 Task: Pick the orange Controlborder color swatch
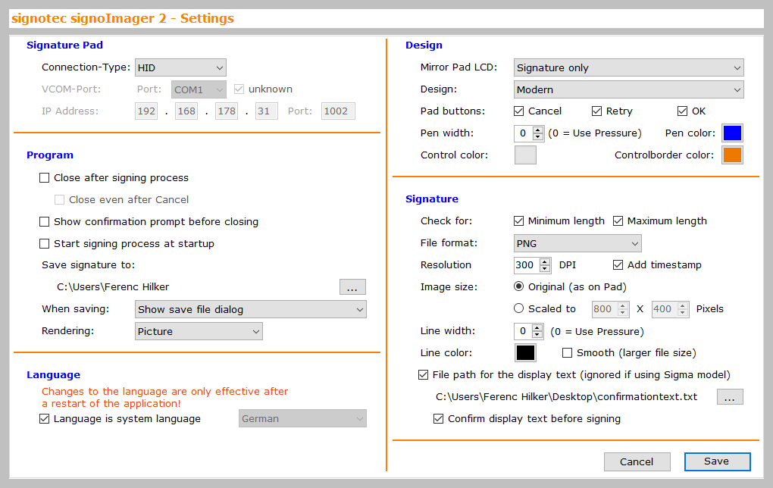[732, 155]
